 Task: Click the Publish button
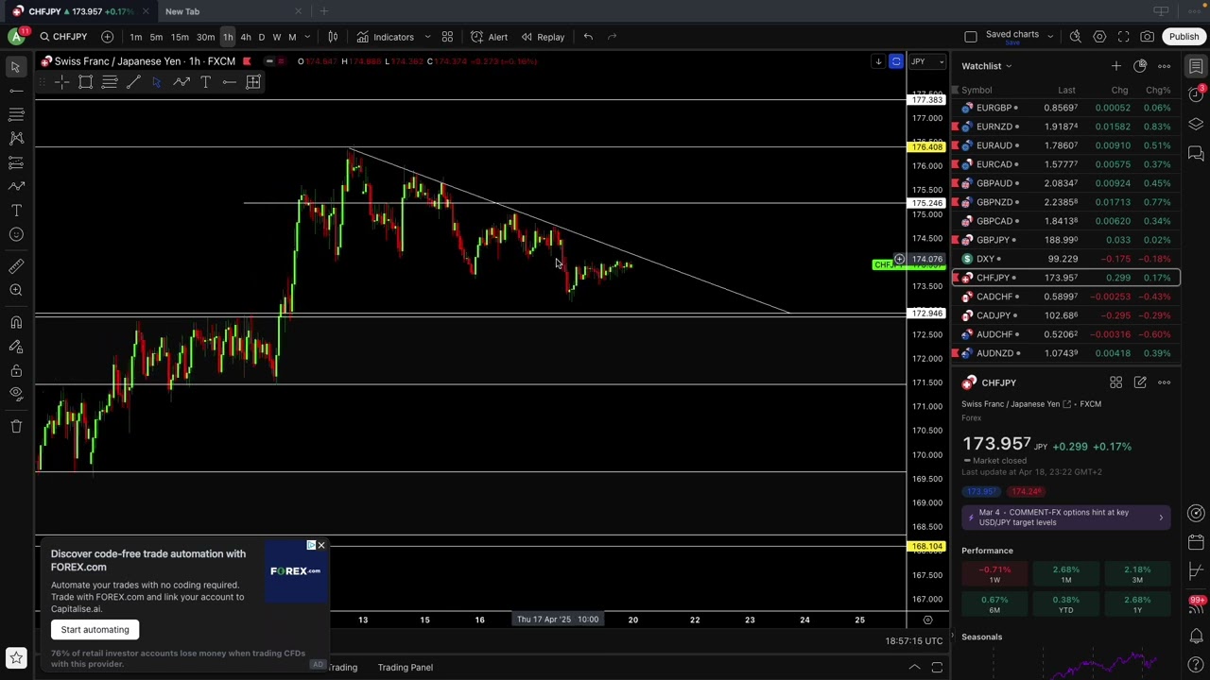(1184, 37)
